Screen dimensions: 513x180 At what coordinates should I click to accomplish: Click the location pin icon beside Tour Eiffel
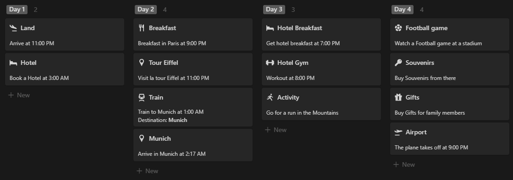(x=141, y=63)
